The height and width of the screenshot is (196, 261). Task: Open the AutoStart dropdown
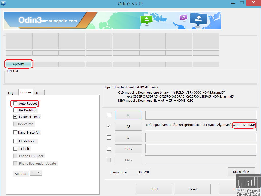pyautogui.click(x=36, y=173)
